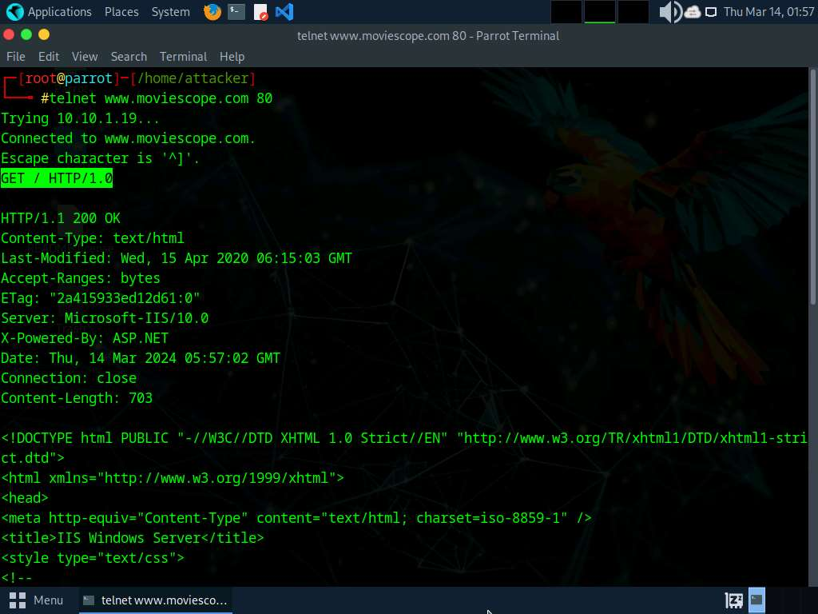This screenshot has width=818, height=614.
Task: Click the volume speaker icon
Action: click(x=669, y=12)
